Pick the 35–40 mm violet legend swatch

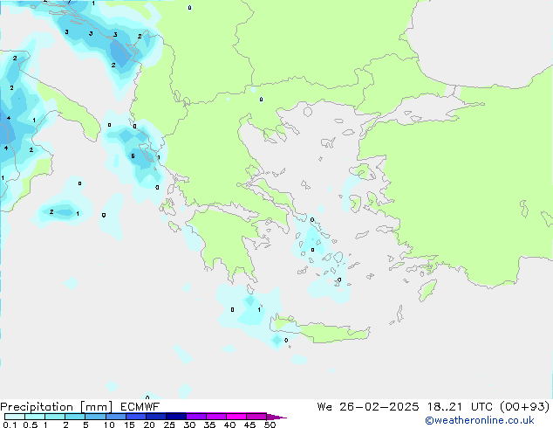click(216, 417)
